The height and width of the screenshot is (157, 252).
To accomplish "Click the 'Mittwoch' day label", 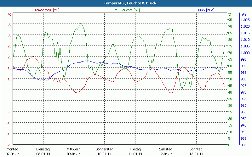I will [74, 149].
